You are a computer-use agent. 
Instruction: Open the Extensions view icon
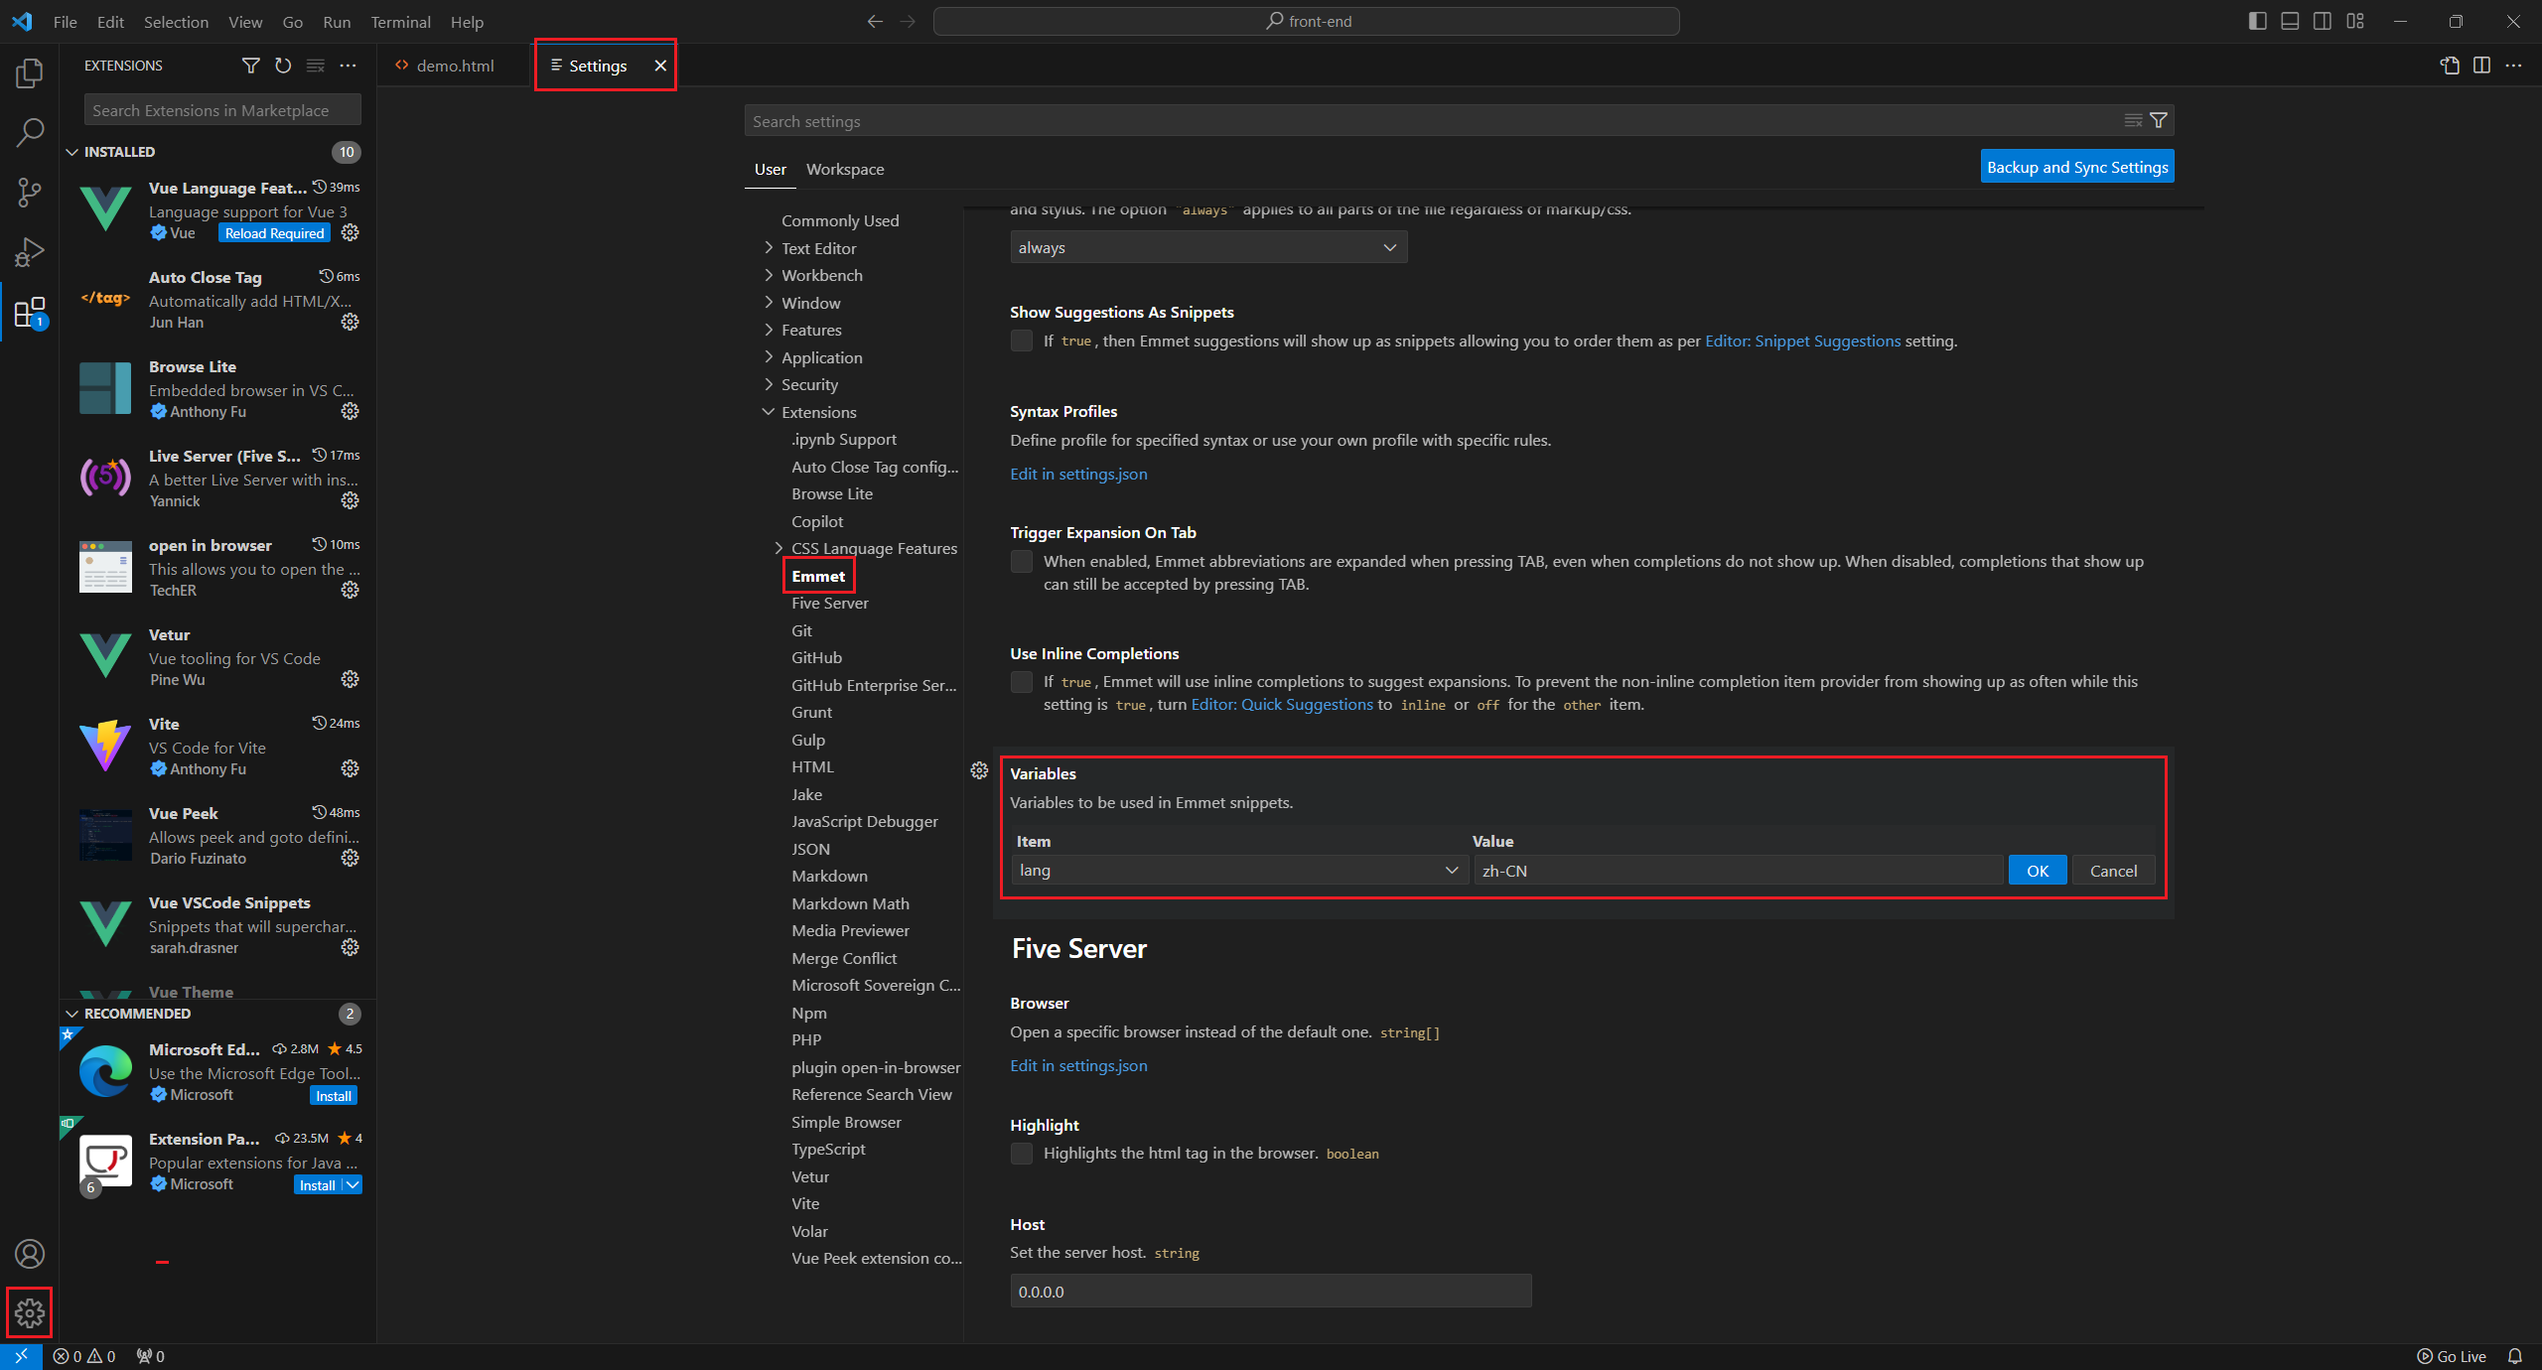[30, 313]
